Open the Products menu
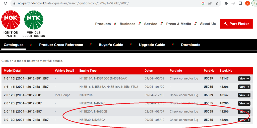257x128 pixels. pyautogui.click(x=103, y=24)
